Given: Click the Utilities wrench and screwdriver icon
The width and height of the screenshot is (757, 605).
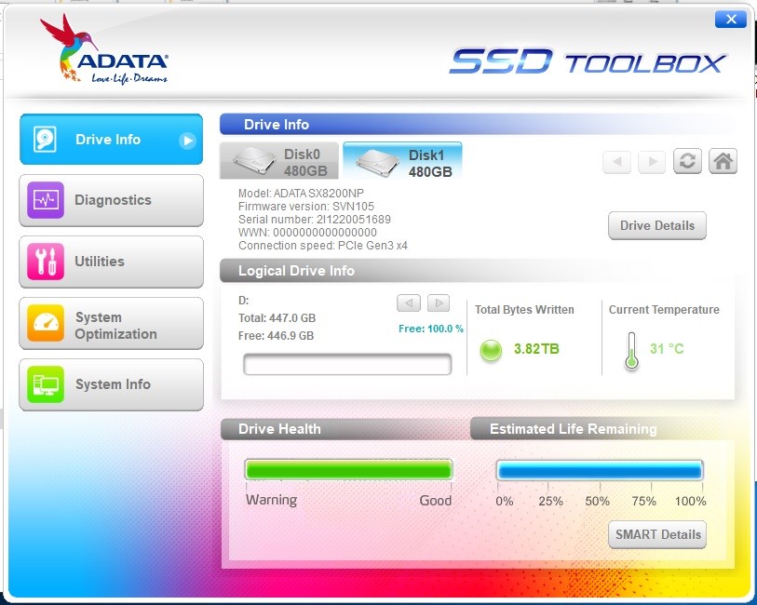Looking at the screenshot, I should pyautogui.click(x=46, y=262).
